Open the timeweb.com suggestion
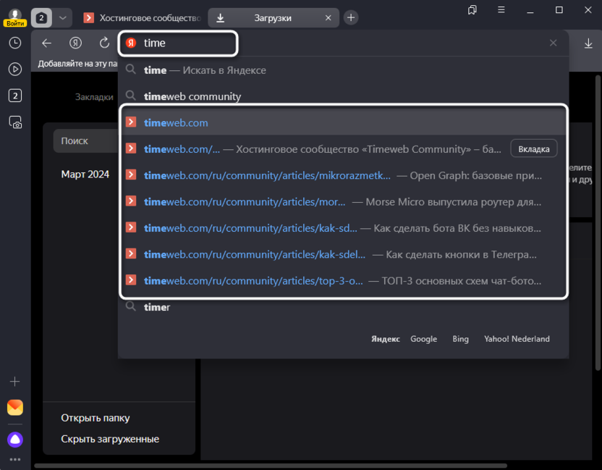This screenshot has width=602, height=470. point(343,122)
